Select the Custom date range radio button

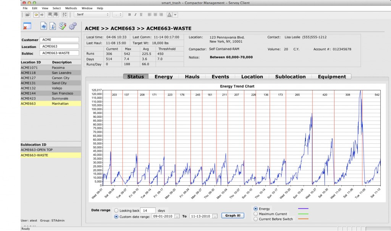(116, 217)
